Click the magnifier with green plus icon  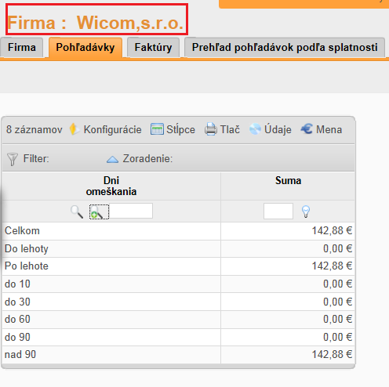pyautogui.click(x=99, y=212)
